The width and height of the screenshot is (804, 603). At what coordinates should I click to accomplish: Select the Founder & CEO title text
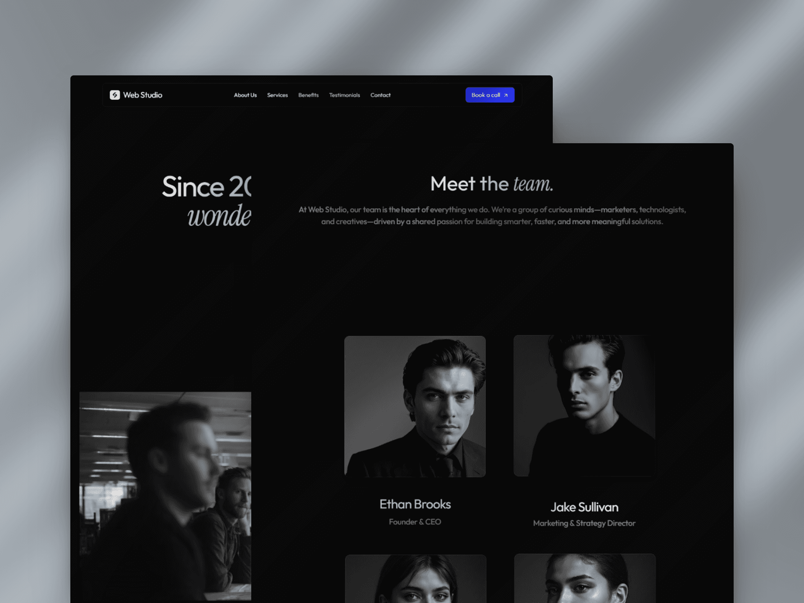(x=415, y=522)
